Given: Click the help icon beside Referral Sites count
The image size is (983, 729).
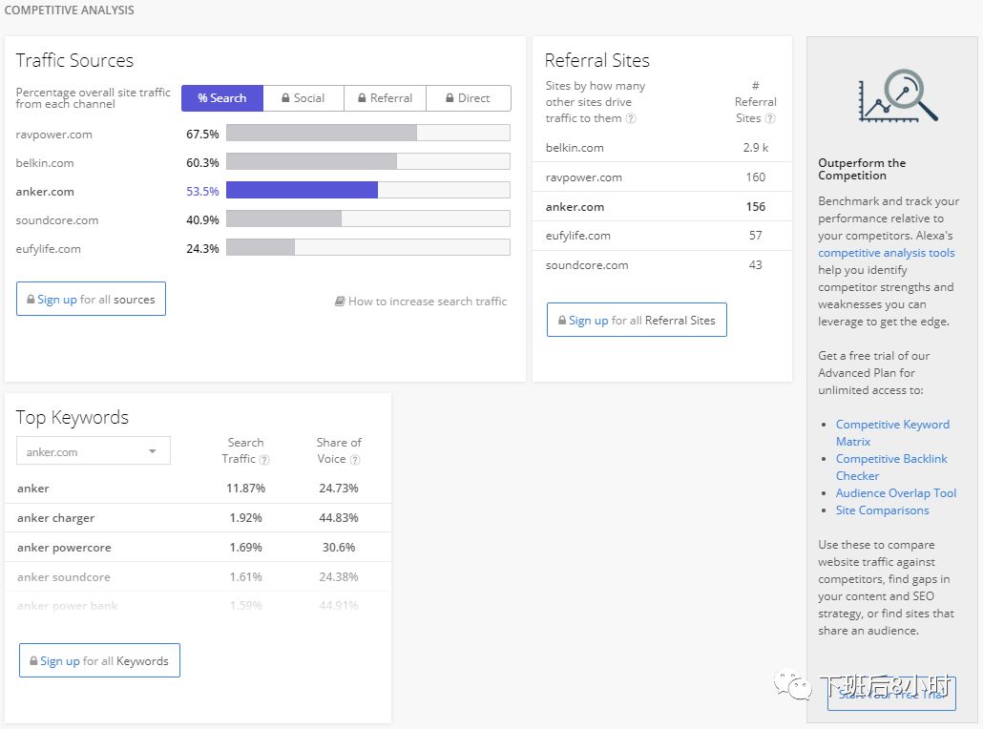Looking at the screenshot, I should tap(770, 118).
